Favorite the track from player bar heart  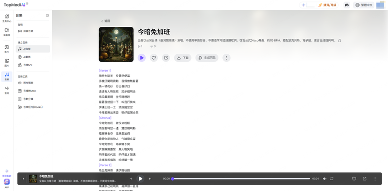click(x=354, y=179)
